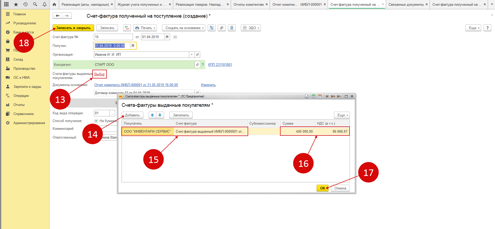Open the Контрагент field's open-form icon
Image resolution: width=495 pixels, height=229 pixels.
pos(197,65)
